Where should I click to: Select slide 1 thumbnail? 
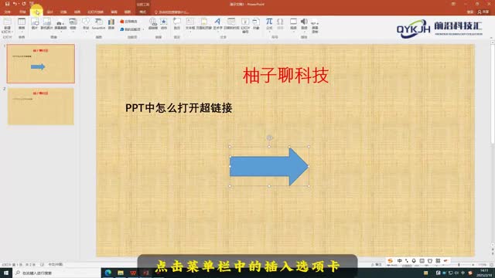click(41, 63)
